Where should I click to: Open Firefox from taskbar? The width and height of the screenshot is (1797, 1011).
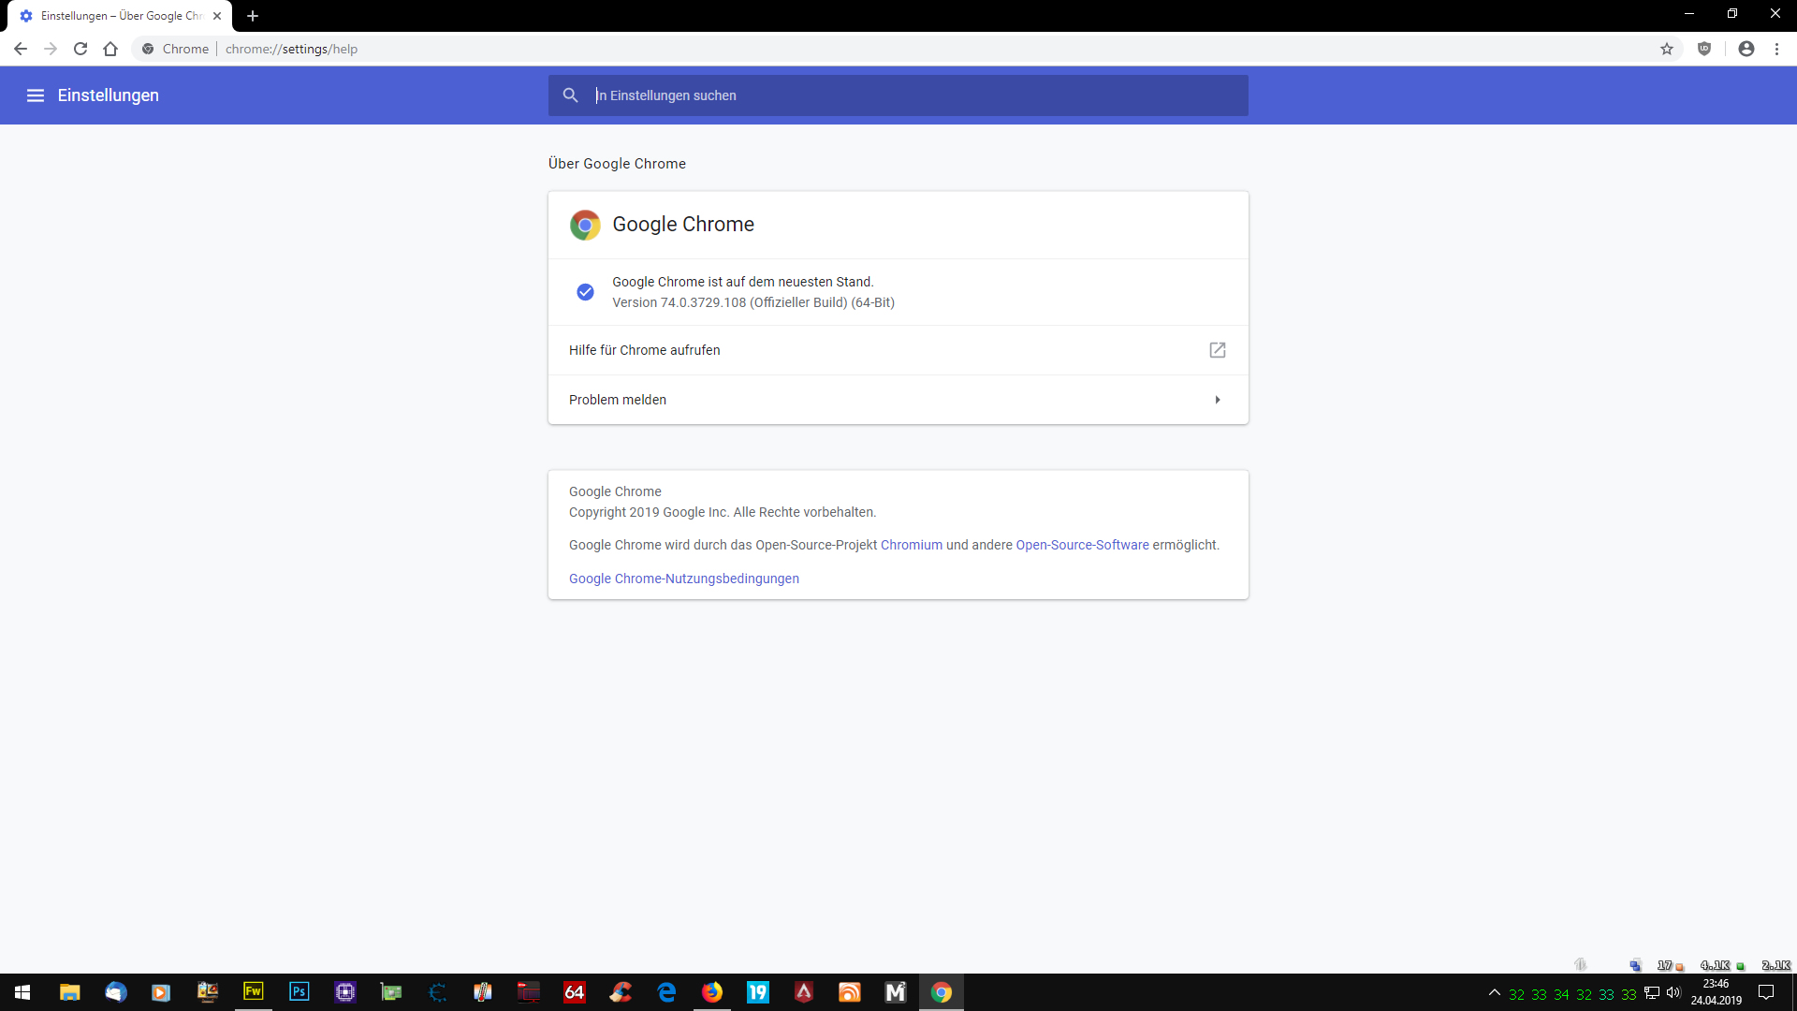[x=712, y=992]
